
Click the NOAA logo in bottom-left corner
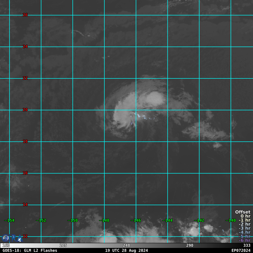(x=5, y=238)
